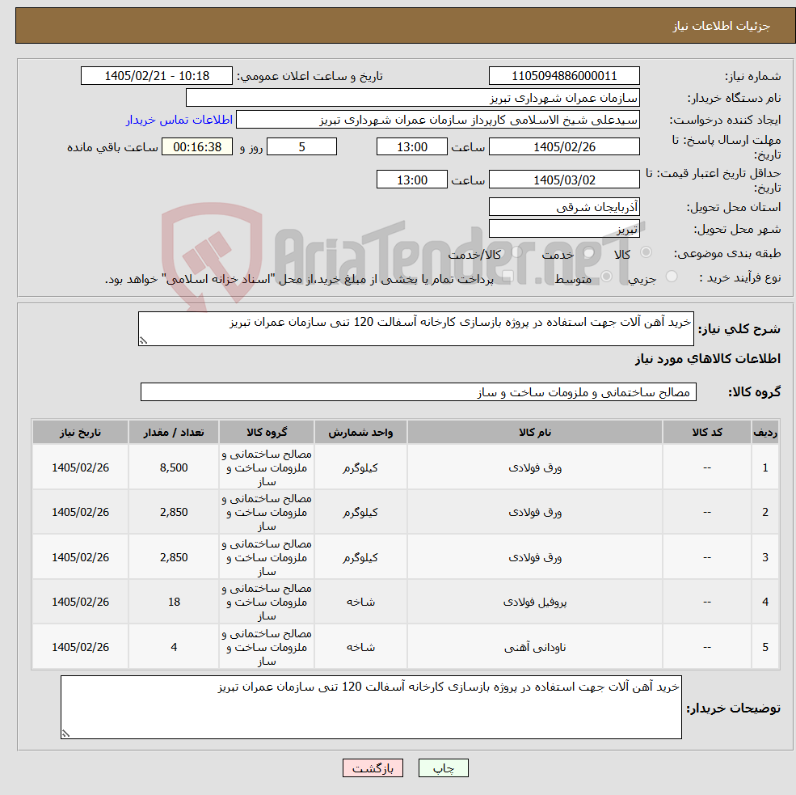The image size is (796, 795).
Task: Click the جزئیات اطلاعات نیاز page title
Action: pyautogui.click(x=722, y=26)
